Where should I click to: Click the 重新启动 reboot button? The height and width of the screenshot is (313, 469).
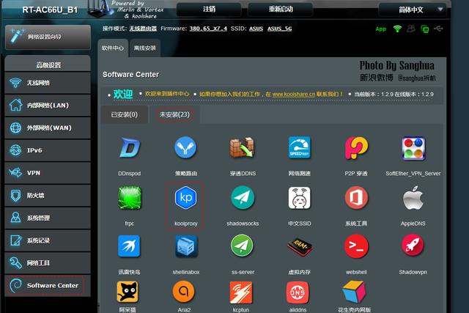[x=279, y=10]
